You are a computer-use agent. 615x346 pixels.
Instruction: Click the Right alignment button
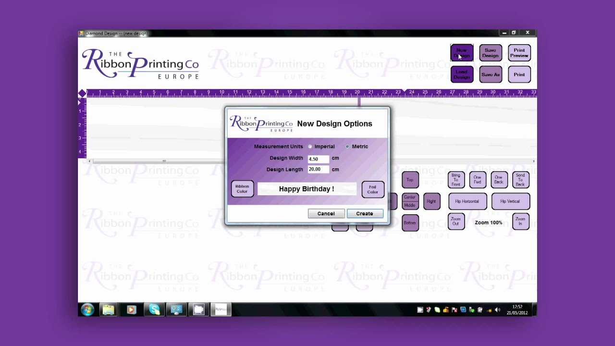[x=431, y=201]
